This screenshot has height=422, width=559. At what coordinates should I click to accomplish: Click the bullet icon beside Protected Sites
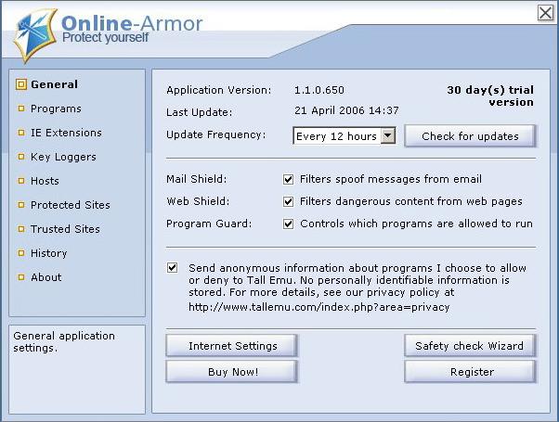(x=21, y=205)
